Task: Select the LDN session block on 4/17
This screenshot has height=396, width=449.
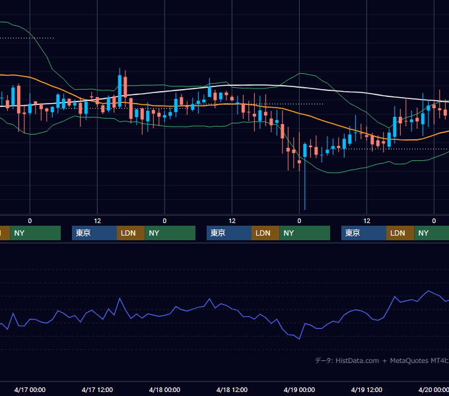Action: coord(131,233)
